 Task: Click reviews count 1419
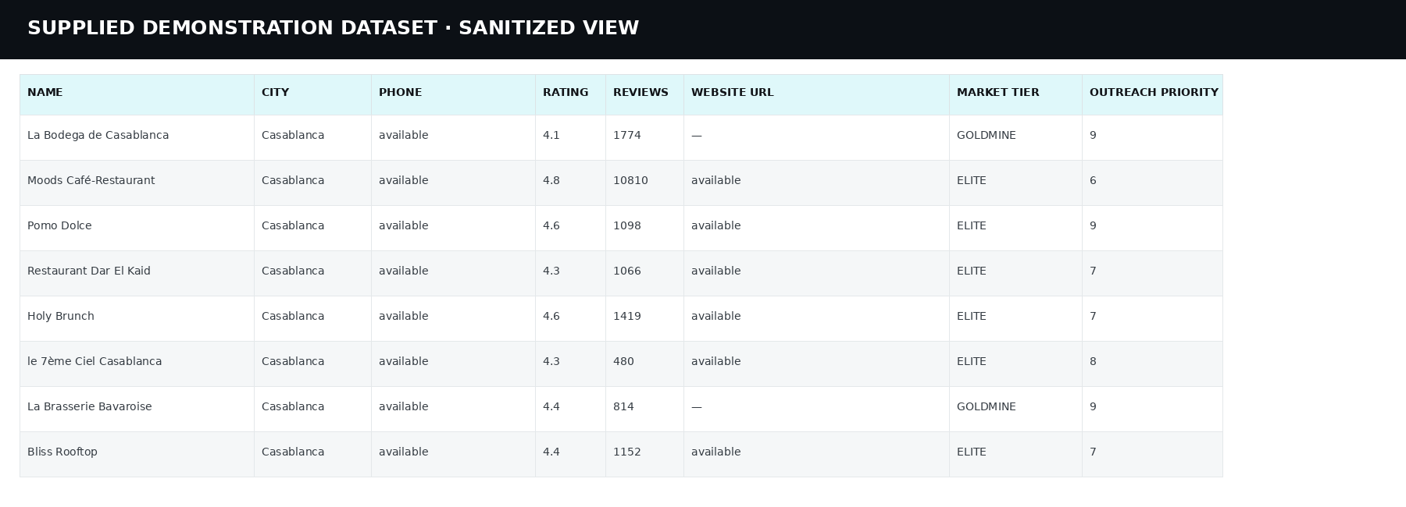pyautogui.click(x=626, y=316)
